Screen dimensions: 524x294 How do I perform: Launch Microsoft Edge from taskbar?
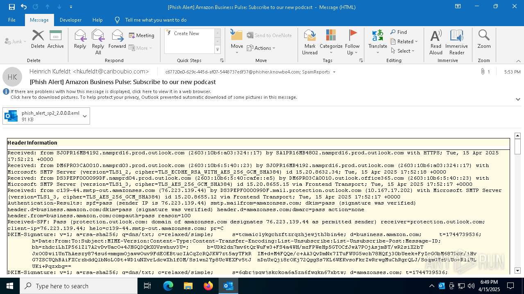coord(168,286)
